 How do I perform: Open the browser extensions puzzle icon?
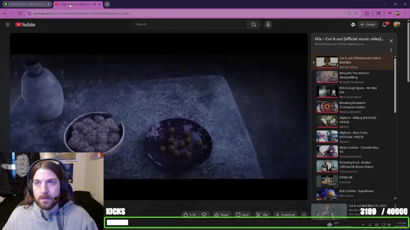point(367,13)
